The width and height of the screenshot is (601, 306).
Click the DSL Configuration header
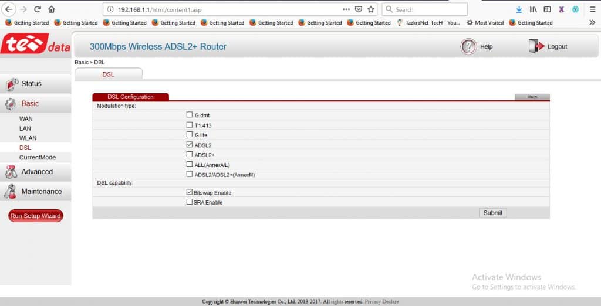coord(131,97)
